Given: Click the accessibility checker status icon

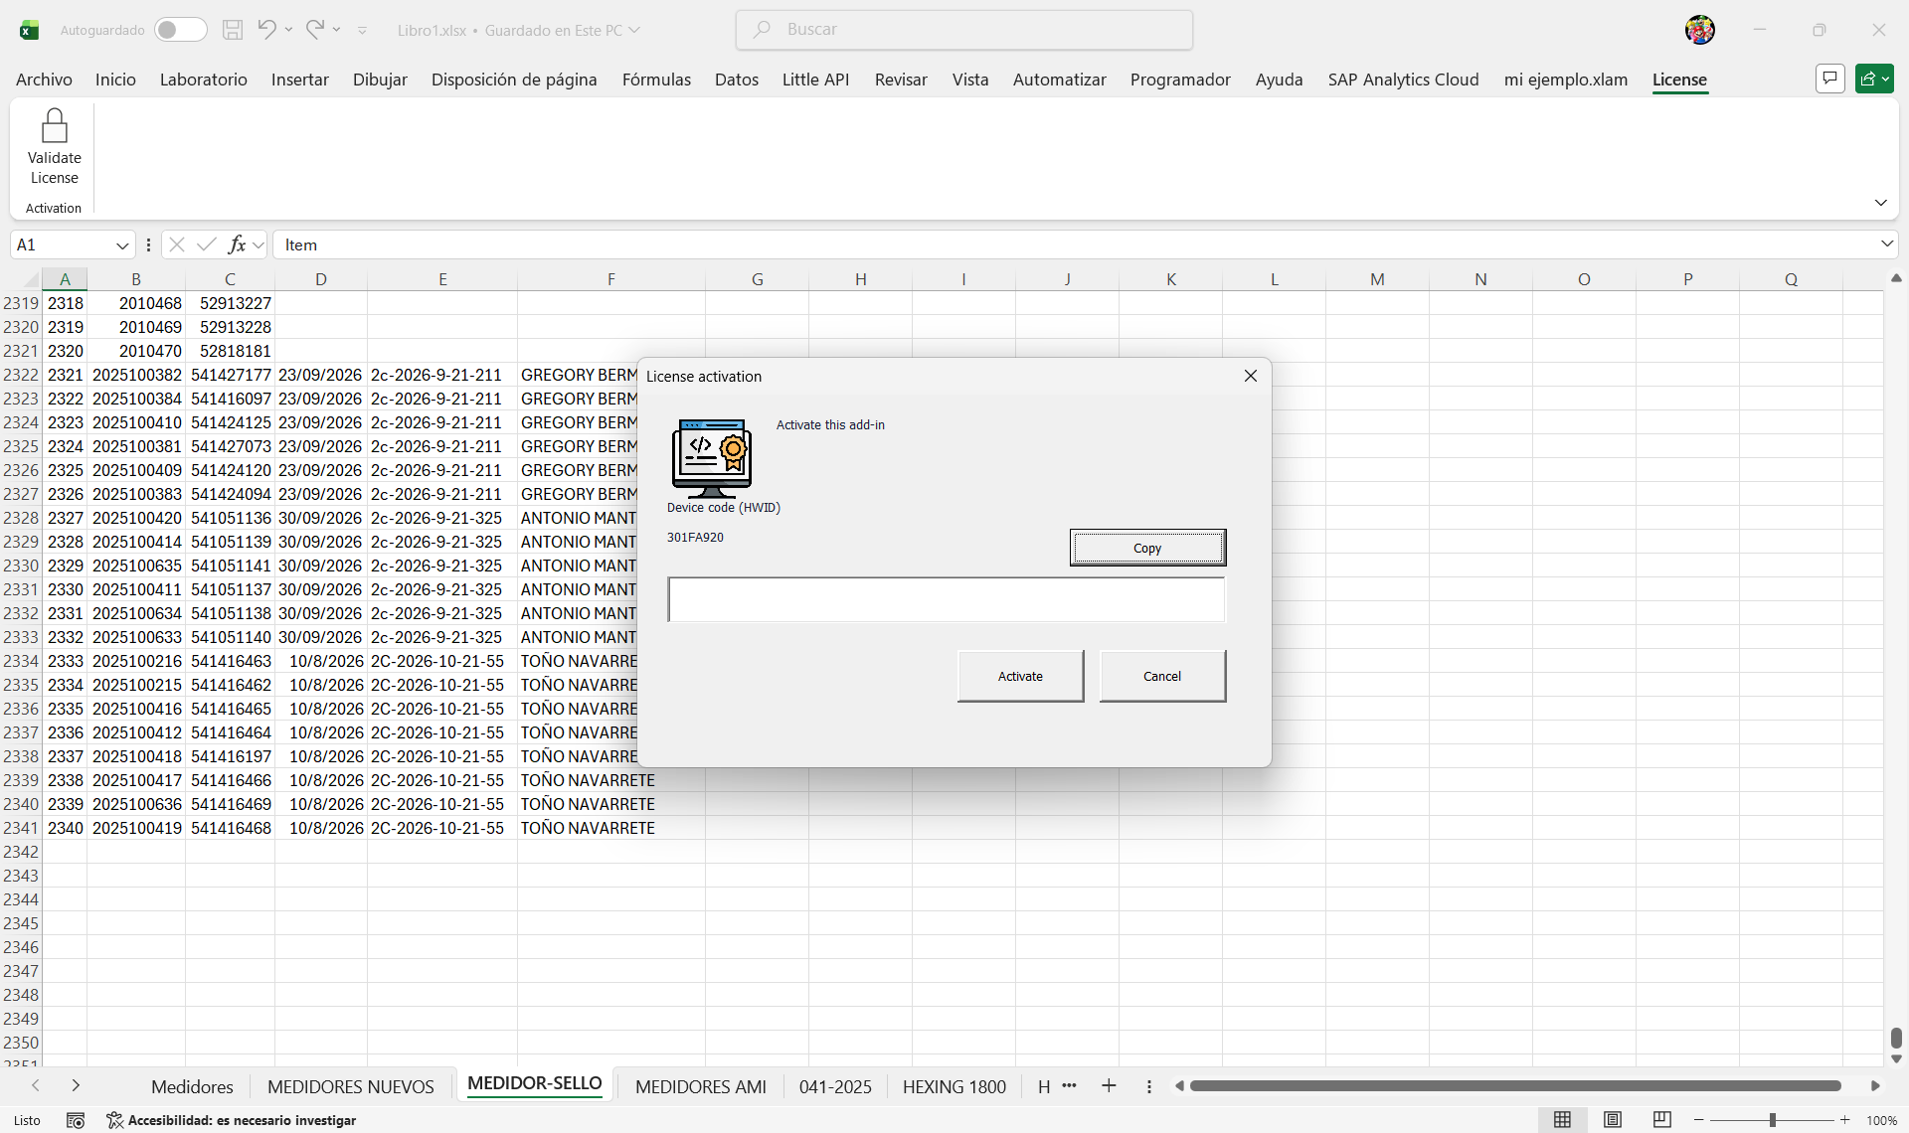Looking at the screenshot, I should 115,1120.
